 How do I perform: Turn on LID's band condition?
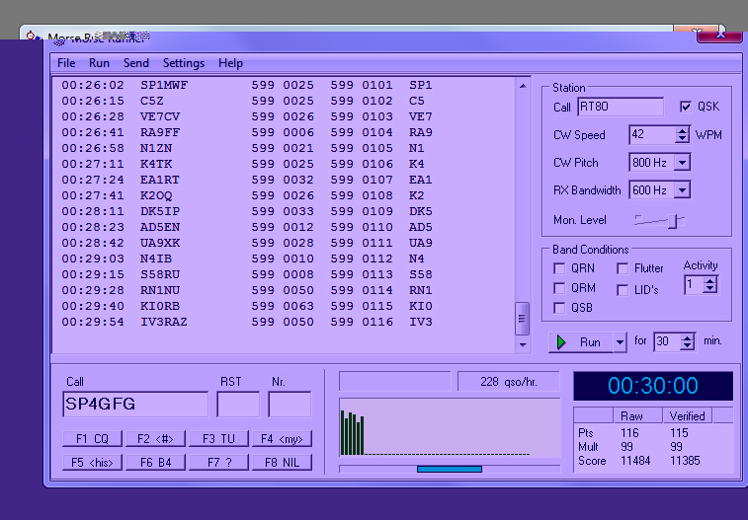click(623, 290)
